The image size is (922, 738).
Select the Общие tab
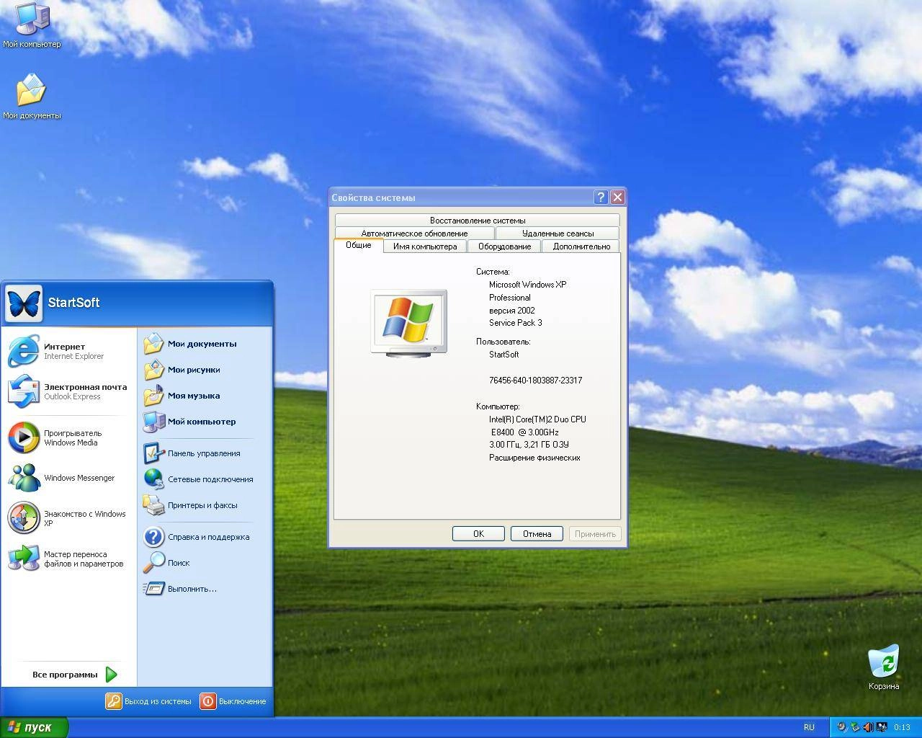click(x=358, y=245)
